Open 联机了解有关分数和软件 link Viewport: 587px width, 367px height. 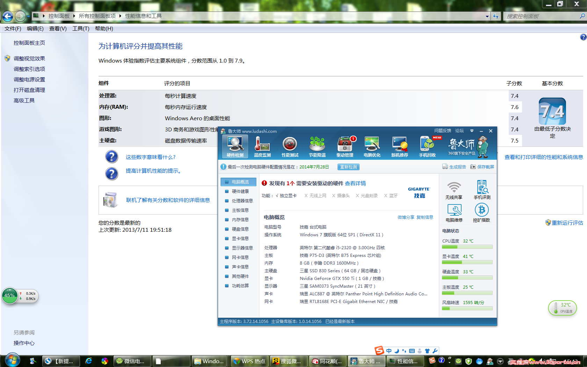168,200
